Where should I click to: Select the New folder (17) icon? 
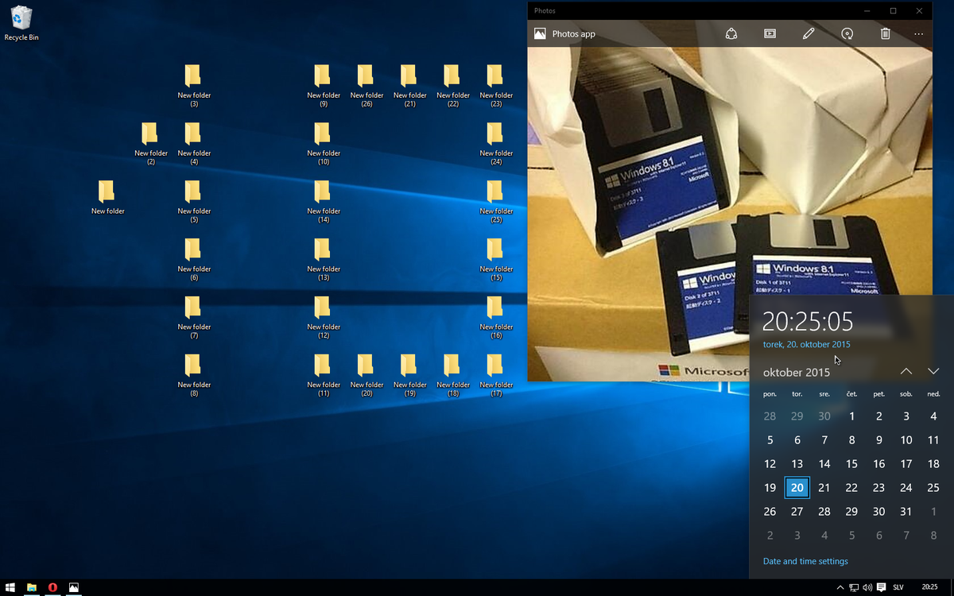pos(495,376)
